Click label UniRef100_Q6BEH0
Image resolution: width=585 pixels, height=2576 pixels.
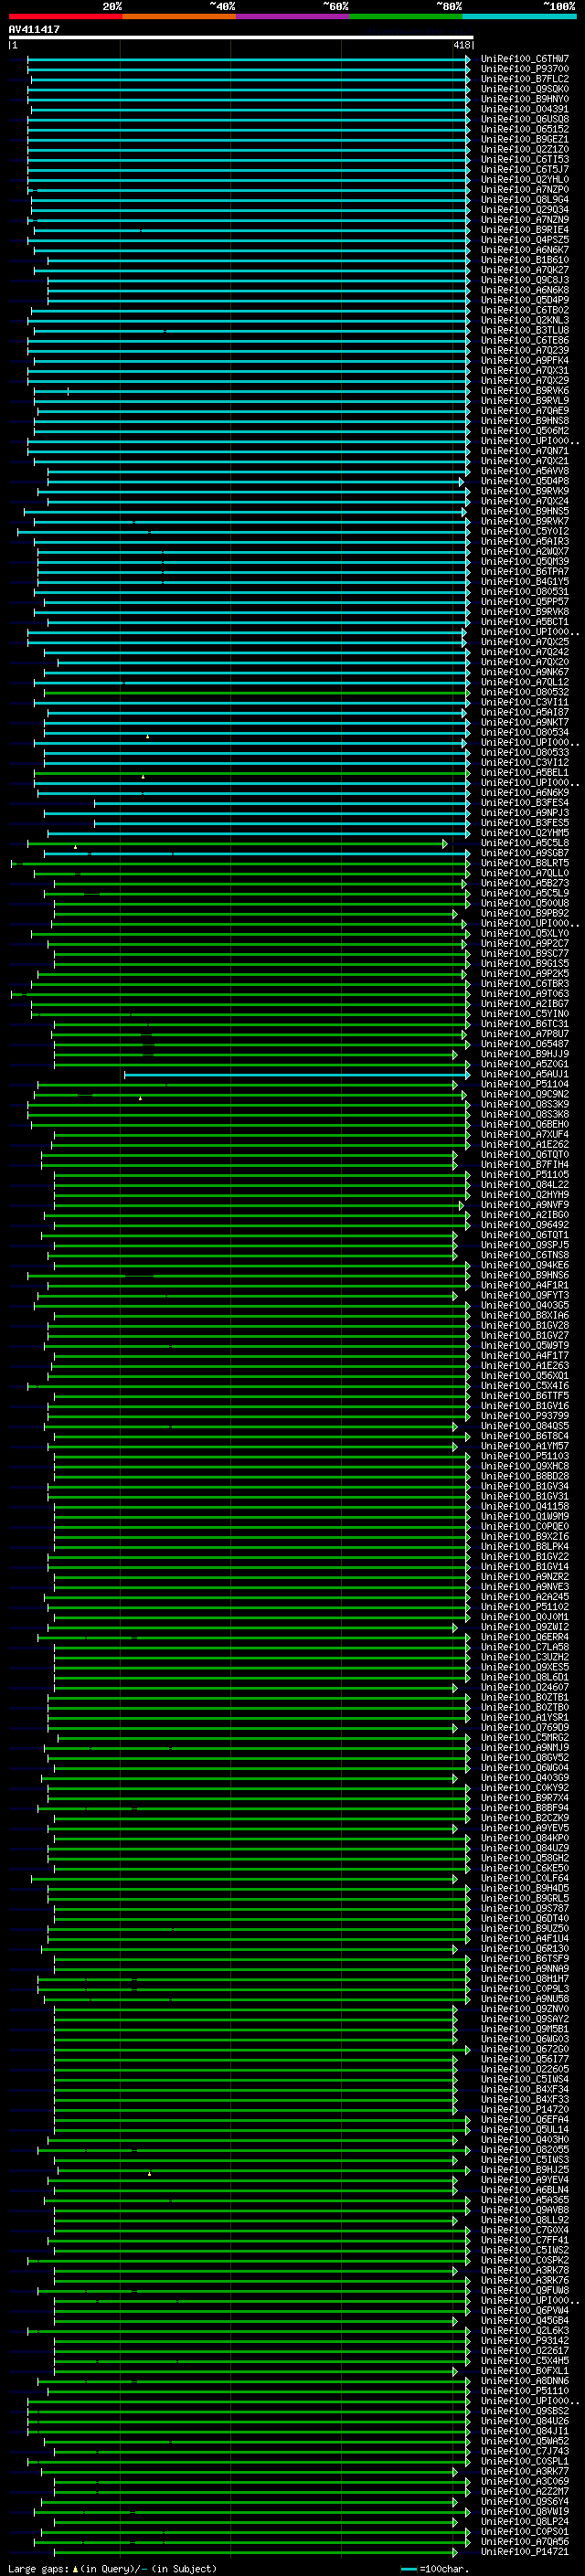pos(525,1124)
